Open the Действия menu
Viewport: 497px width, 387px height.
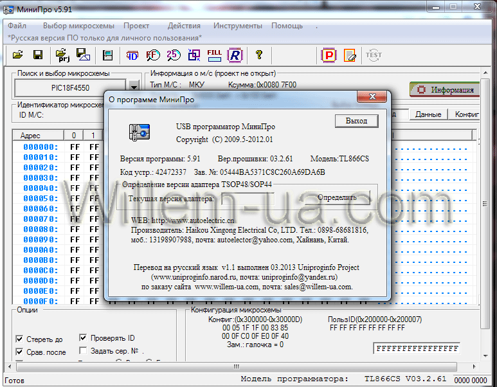tap(184, 26)
